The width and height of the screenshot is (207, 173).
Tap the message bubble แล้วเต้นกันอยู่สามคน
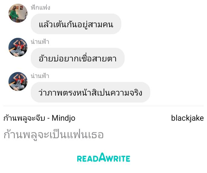pyautogui.click(x=76, y=24)
